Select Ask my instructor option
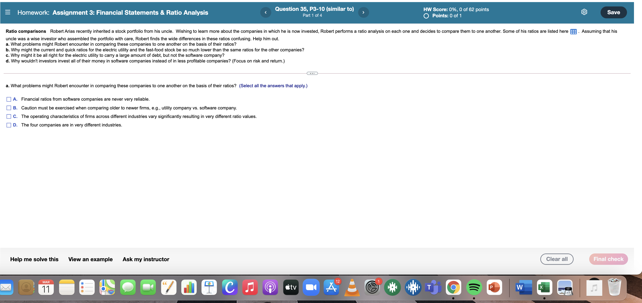This screenshot has width=642, height=303. (x=146, y=259)
